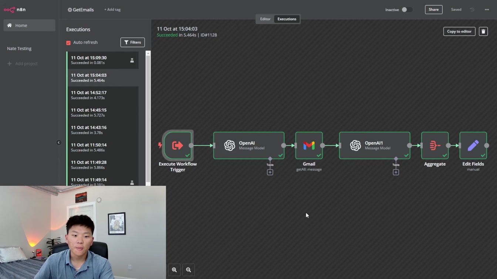Click Add project in the sidebar
The width and height of the screenshot is (497, 279).
pos(23,63)
